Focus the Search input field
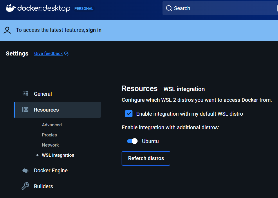 [x=220, y=8]
